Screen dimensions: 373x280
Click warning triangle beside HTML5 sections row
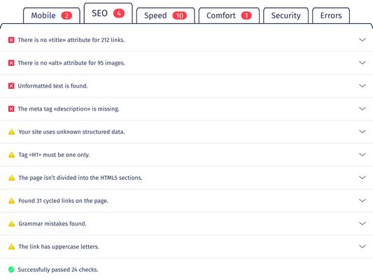(11, 178)
